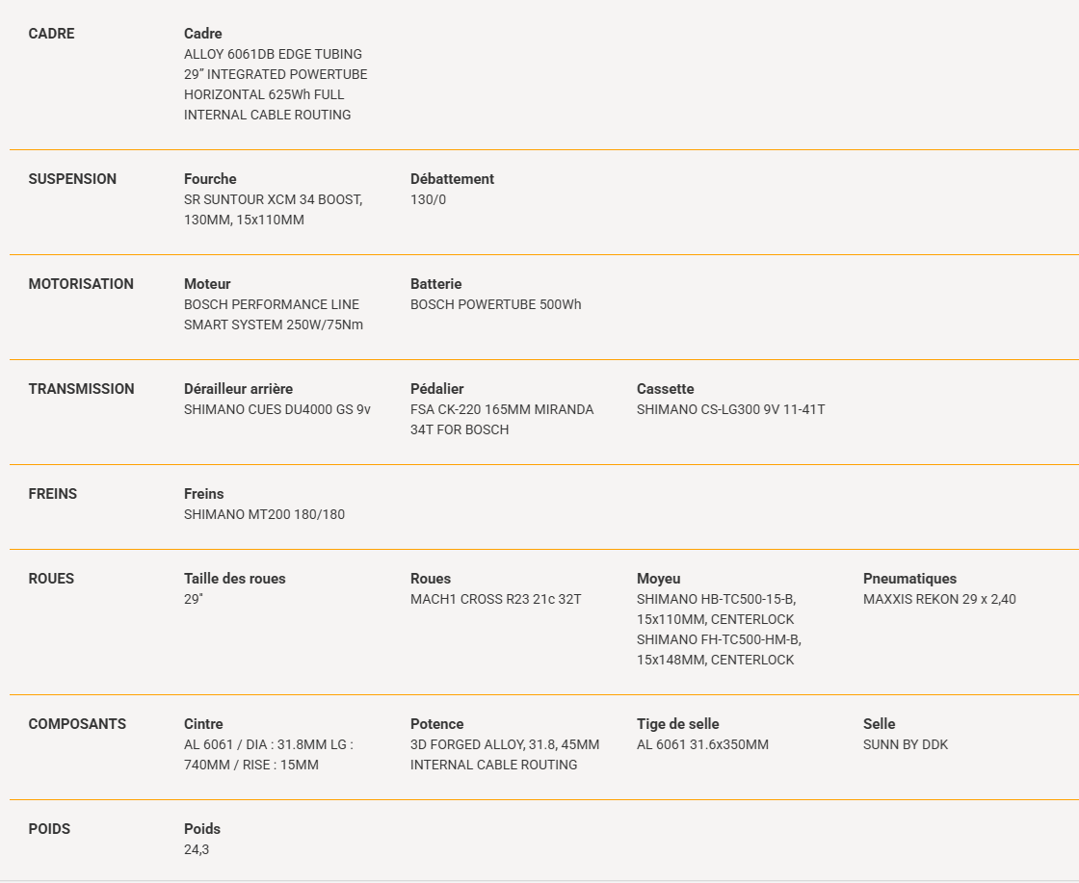Click the Pédalier spec title
The width and height of the screenshot is (1079, 883).
tap(437, 389)
